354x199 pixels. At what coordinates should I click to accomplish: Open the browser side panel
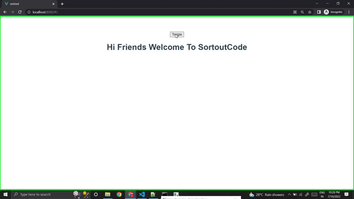319,12
